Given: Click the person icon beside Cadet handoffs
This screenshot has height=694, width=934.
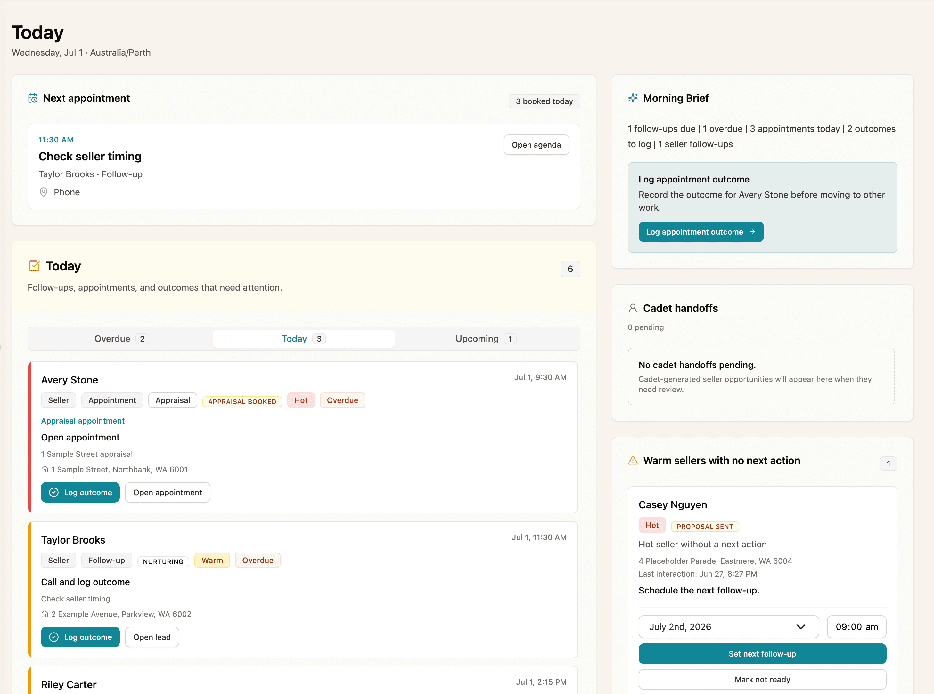Looking at the screenshot, I should click(633, 308).
